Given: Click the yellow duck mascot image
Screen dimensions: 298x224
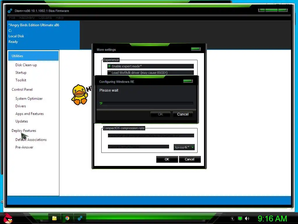Looking at the screenshot, I should [x=80, y=94].
